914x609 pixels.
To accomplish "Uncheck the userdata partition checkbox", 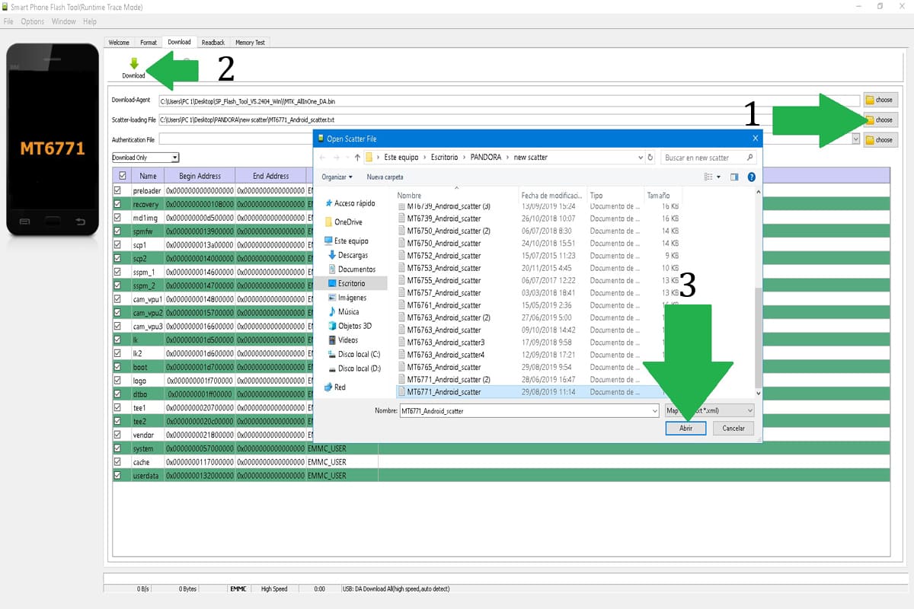I will click(x=118, y=476).
